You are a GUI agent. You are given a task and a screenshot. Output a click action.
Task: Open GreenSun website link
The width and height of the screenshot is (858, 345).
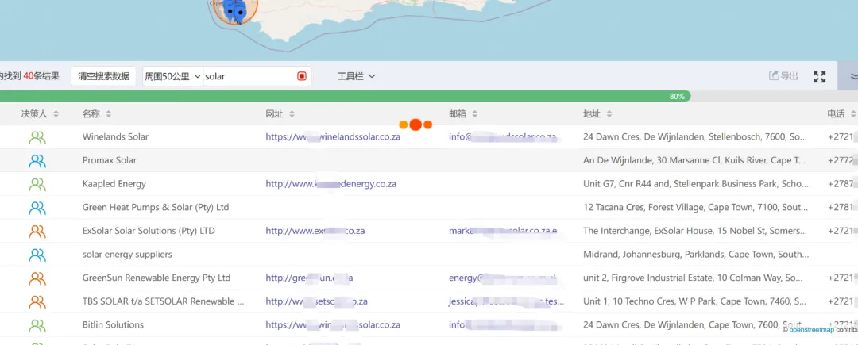[309, 278]
